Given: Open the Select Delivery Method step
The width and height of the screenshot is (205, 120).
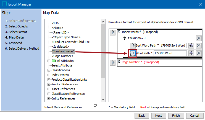Looking at the screenshot, I should pyautogui.click(x=22, y=48).
